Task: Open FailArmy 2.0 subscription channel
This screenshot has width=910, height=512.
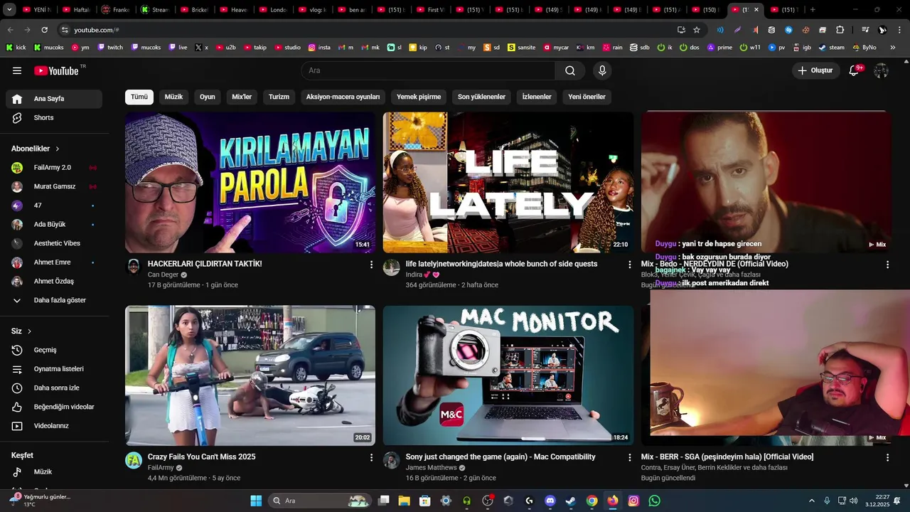Action: (54, 168)
